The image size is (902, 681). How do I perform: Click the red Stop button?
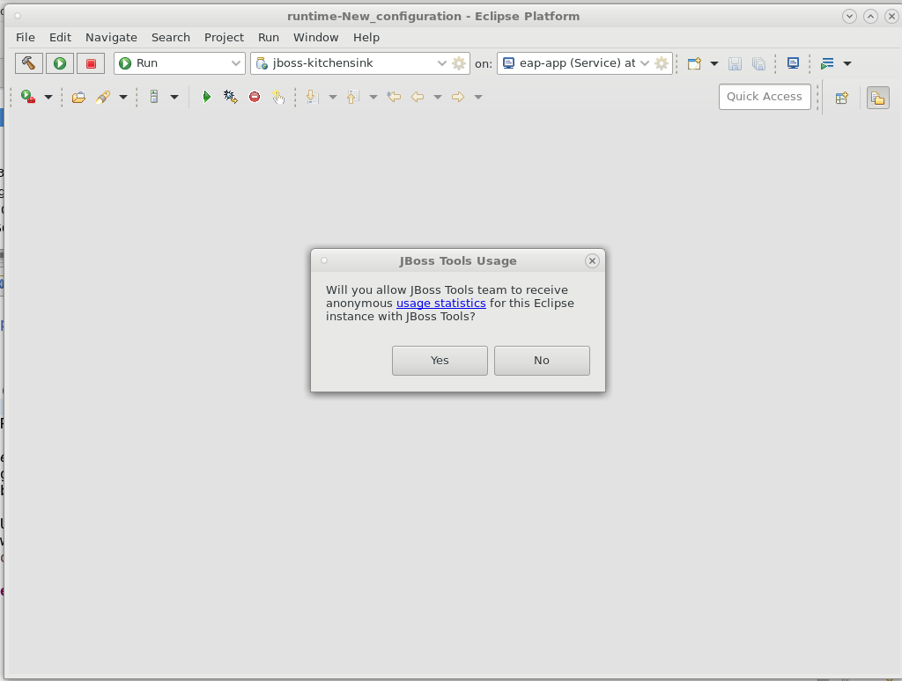[x=91, y=63]
